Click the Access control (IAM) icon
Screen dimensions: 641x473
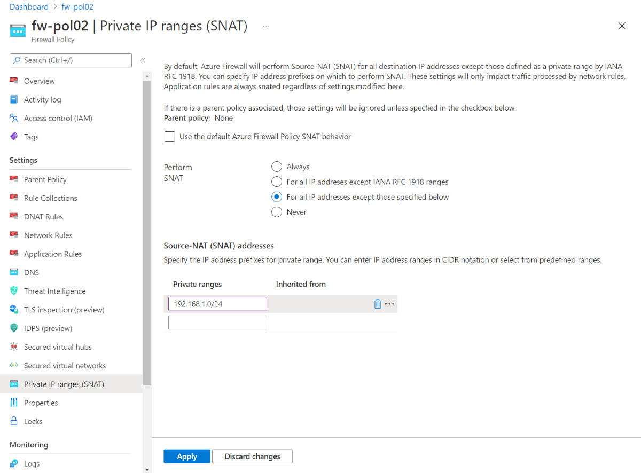click(14, 118)
